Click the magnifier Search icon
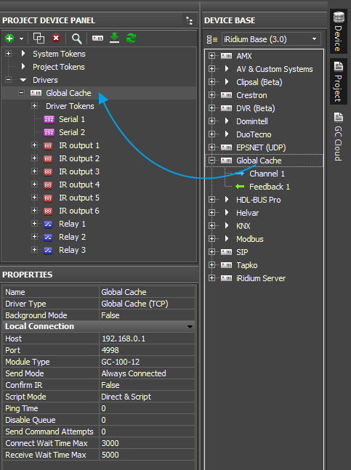 pos(77,39)
